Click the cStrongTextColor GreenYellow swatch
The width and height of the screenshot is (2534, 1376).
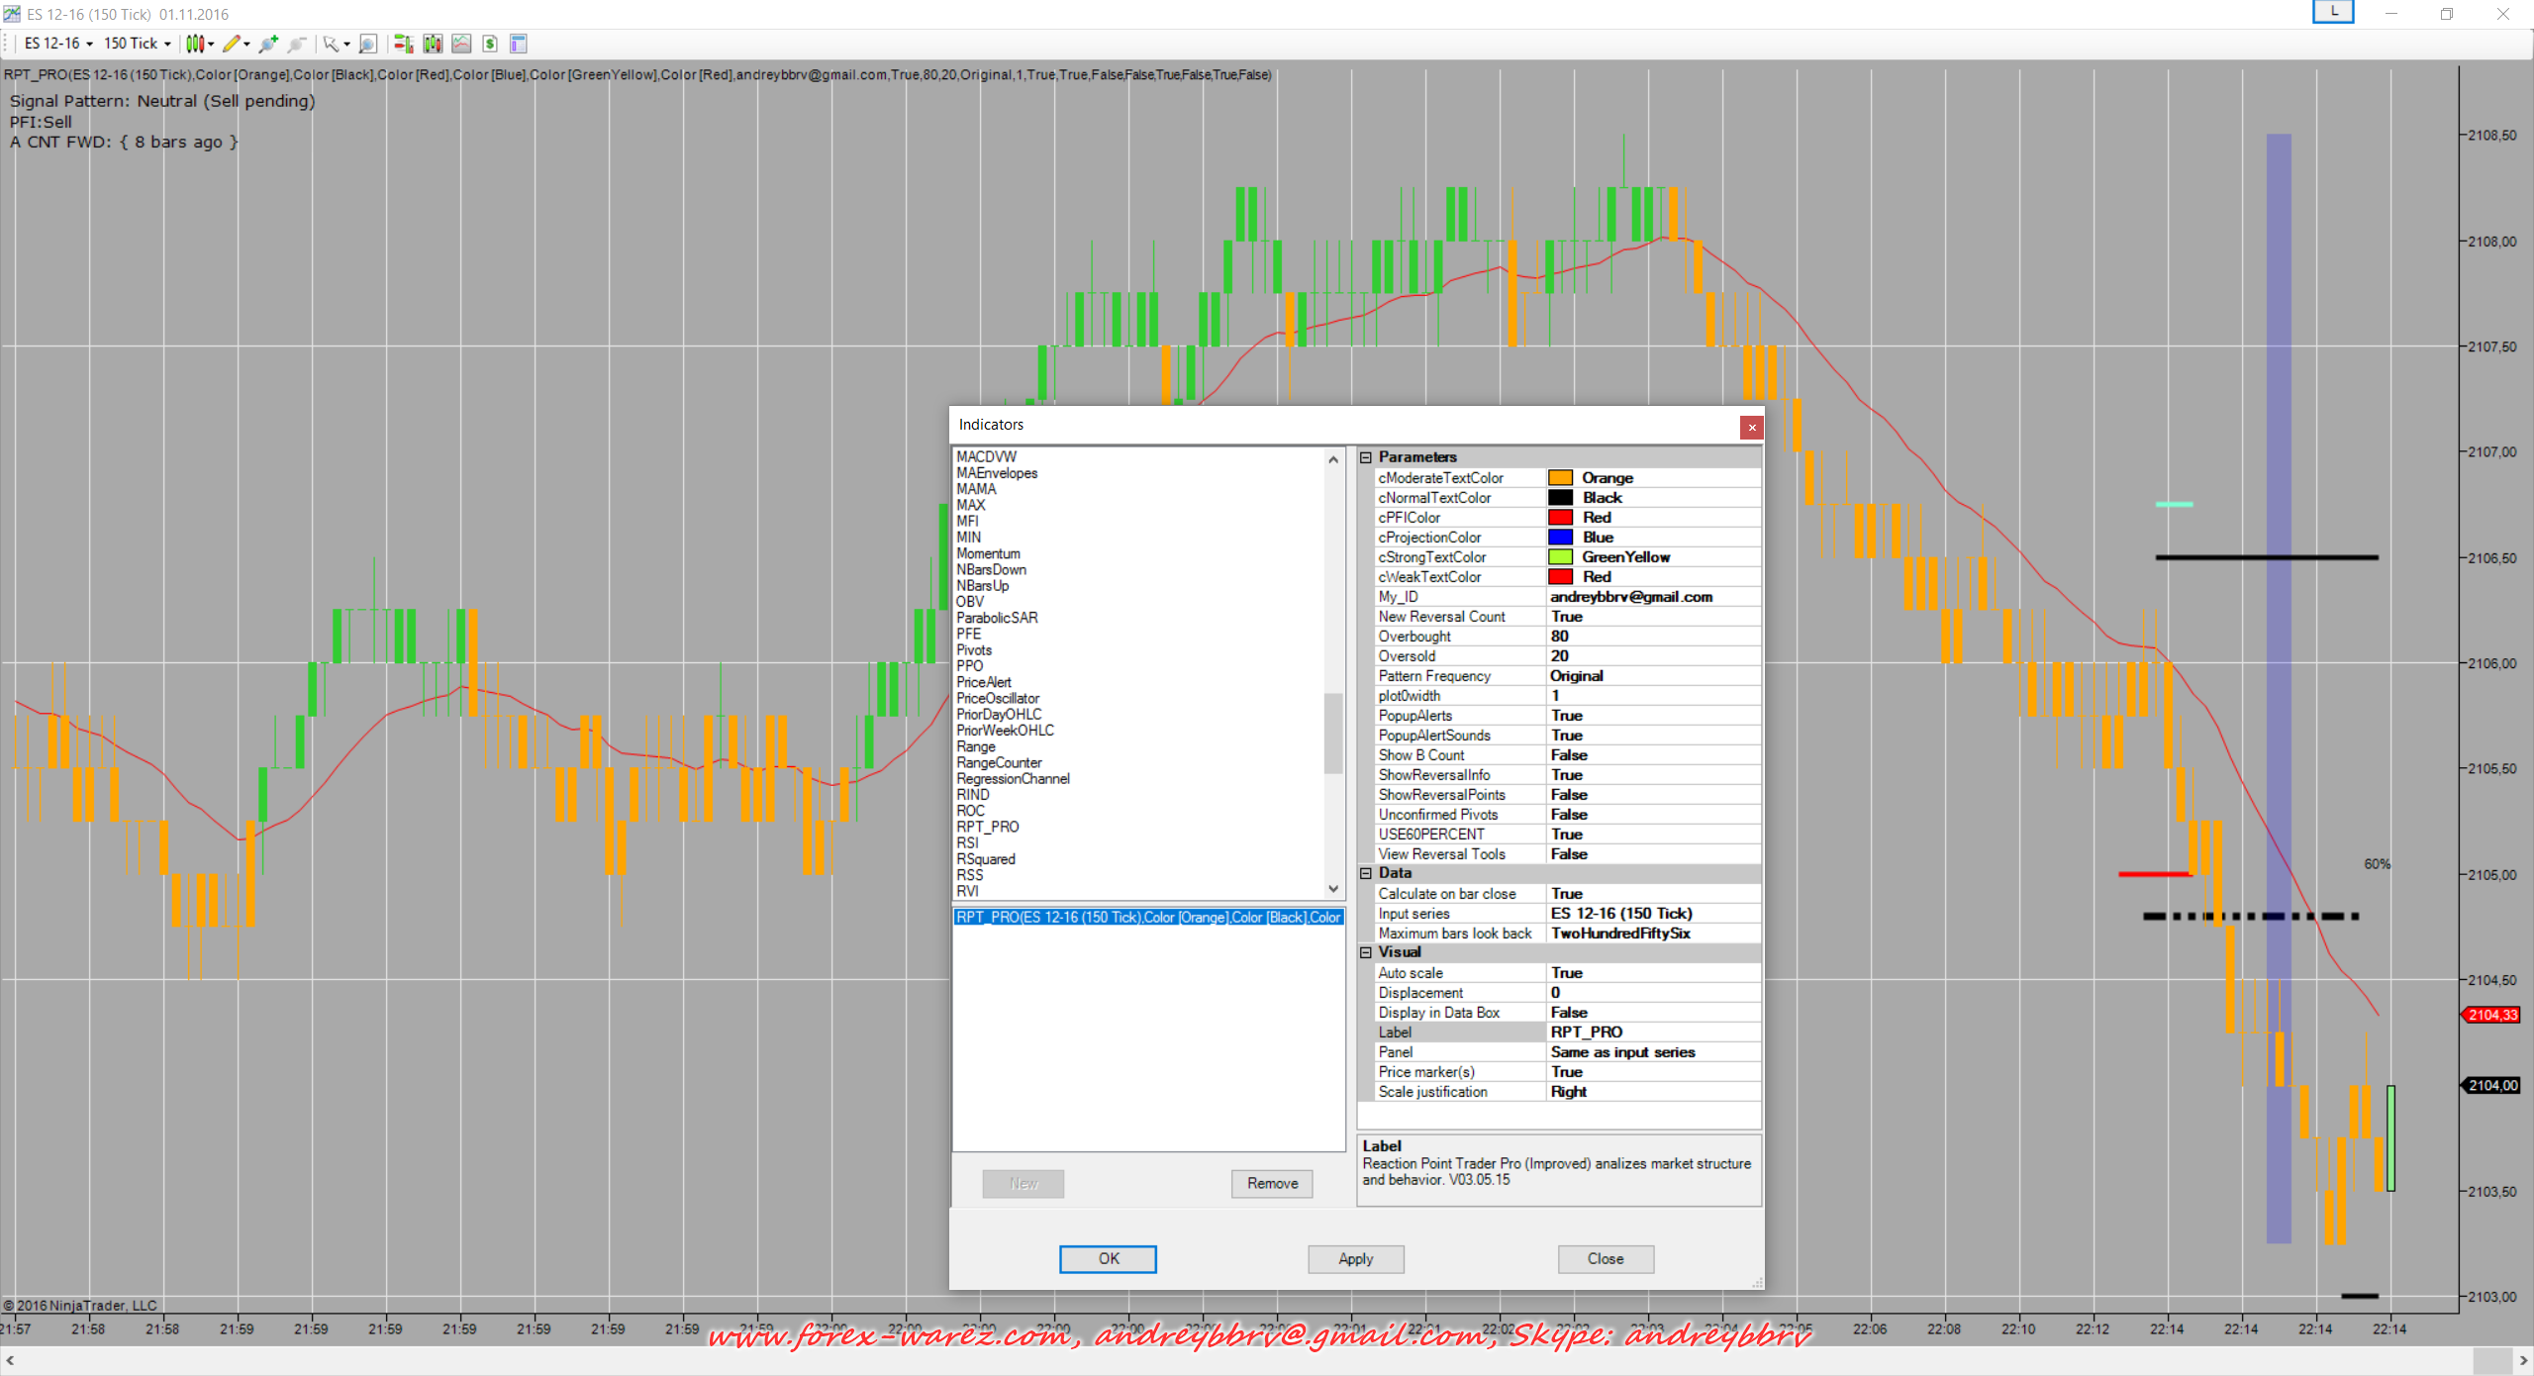coord(1561,557)
